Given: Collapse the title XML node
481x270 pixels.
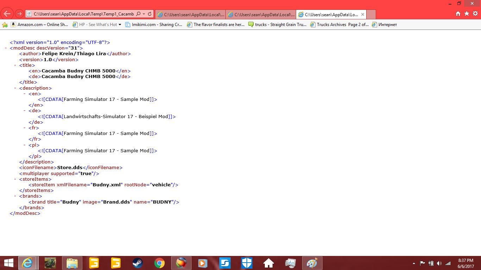Looking at the screenshot, I should coord(15,65).
